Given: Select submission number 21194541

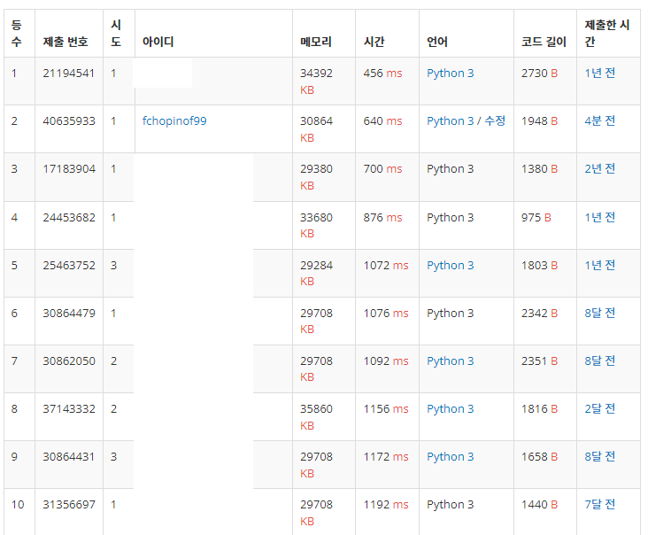Looking at the screenshot, I should [68, 74].
